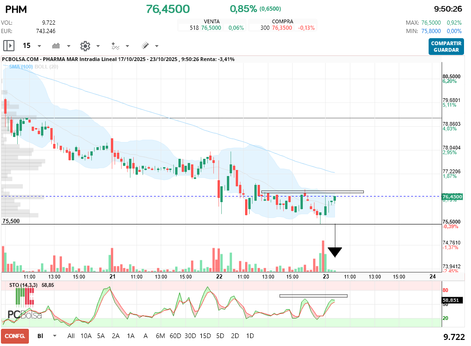Open chart settings gear icon
The height and width of the screenshot is (346, 471).
coord(85,46)
